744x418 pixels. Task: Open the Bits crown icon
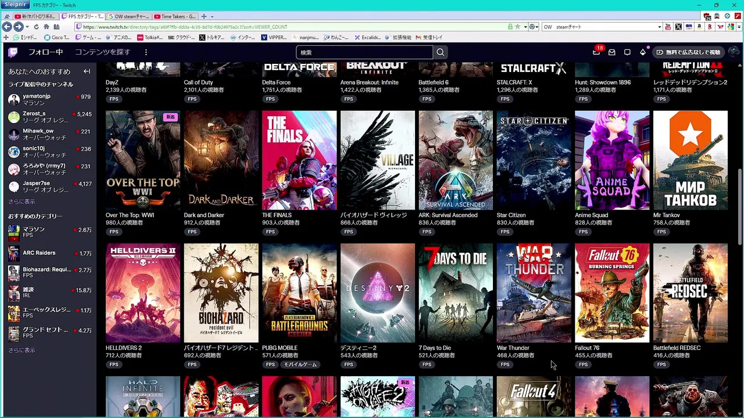point(643,52)
